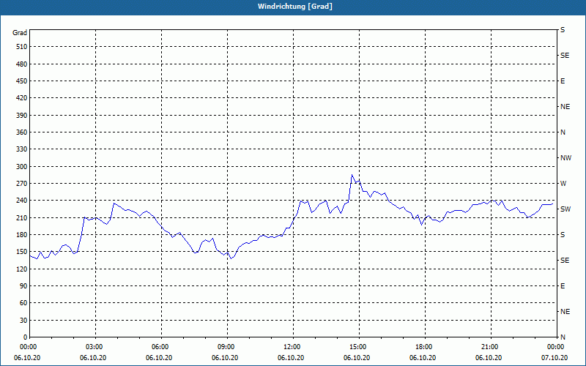Viewport: 586px width, 366px height.
Task: Click the 06.10.20 date under 21:00
Action: 489,358
